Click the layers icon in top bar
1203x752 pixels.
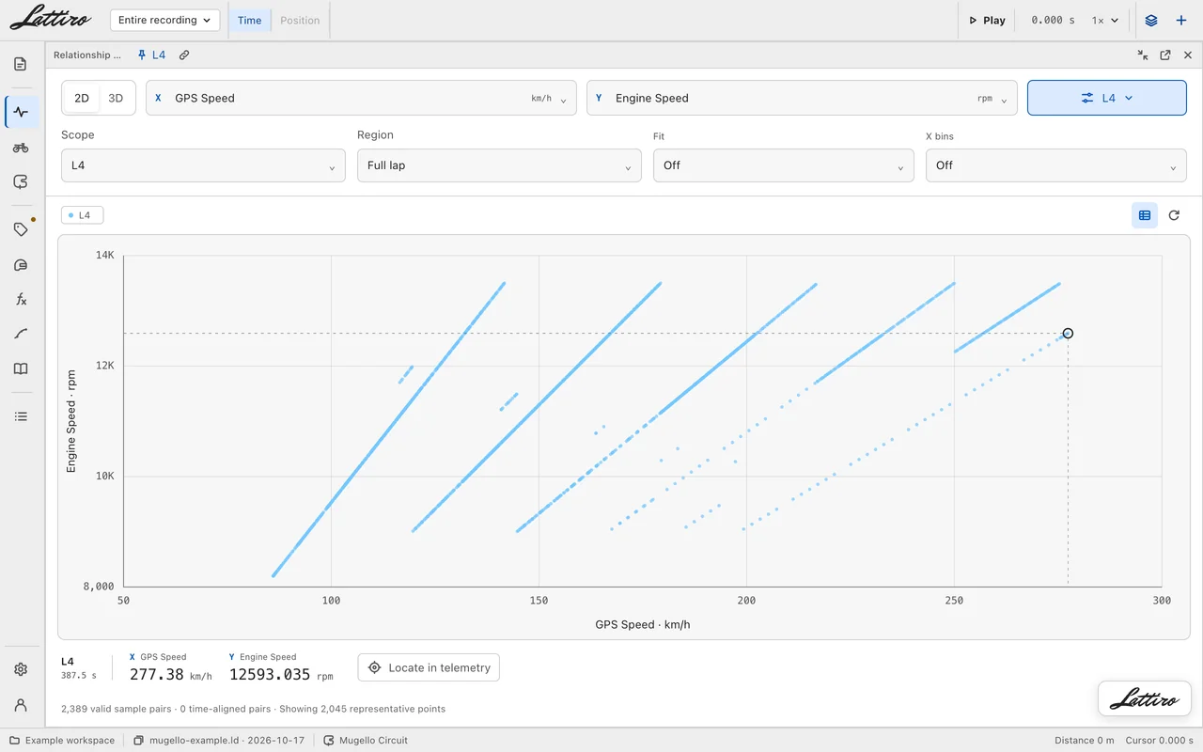(1151, 20)
